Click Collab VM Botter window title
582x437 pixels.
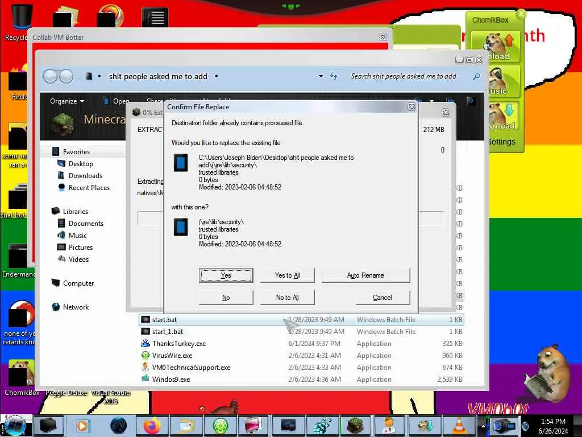(x=58, y=38)
